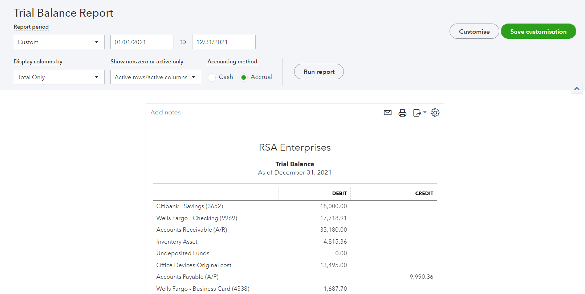Click the start date field 01/01/2021
The image size is (585, 294).
pyautogui.click(x=142, y=42)
